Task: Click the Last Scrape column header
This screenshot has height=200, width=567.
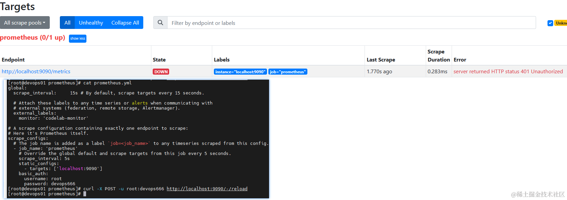Action: 381,60
